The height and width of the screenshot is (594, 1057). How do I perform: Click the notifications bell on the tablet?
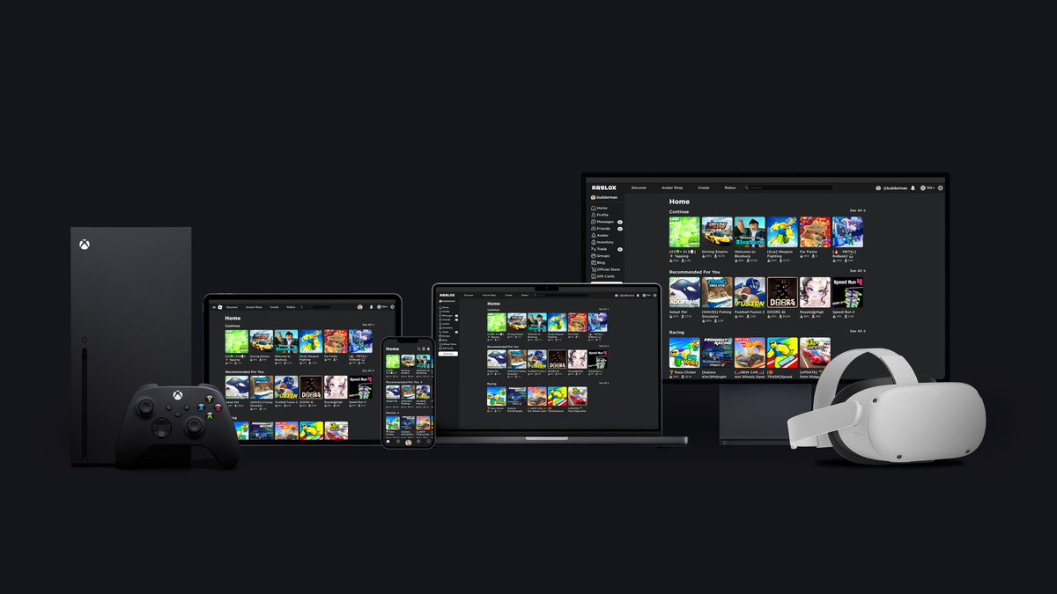pos(371,307)
